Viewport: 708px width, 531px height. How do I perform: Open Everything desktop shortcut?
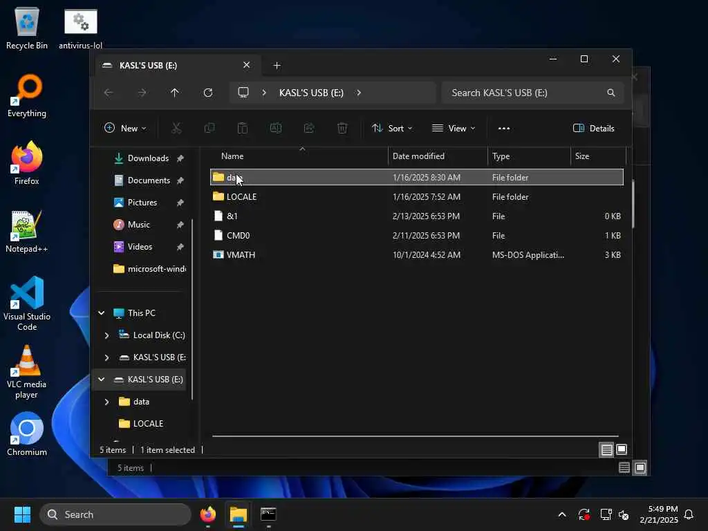(x=27, y=96)
